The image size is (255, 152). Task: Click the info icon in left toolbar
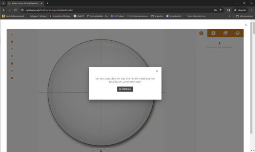(12, 35)
